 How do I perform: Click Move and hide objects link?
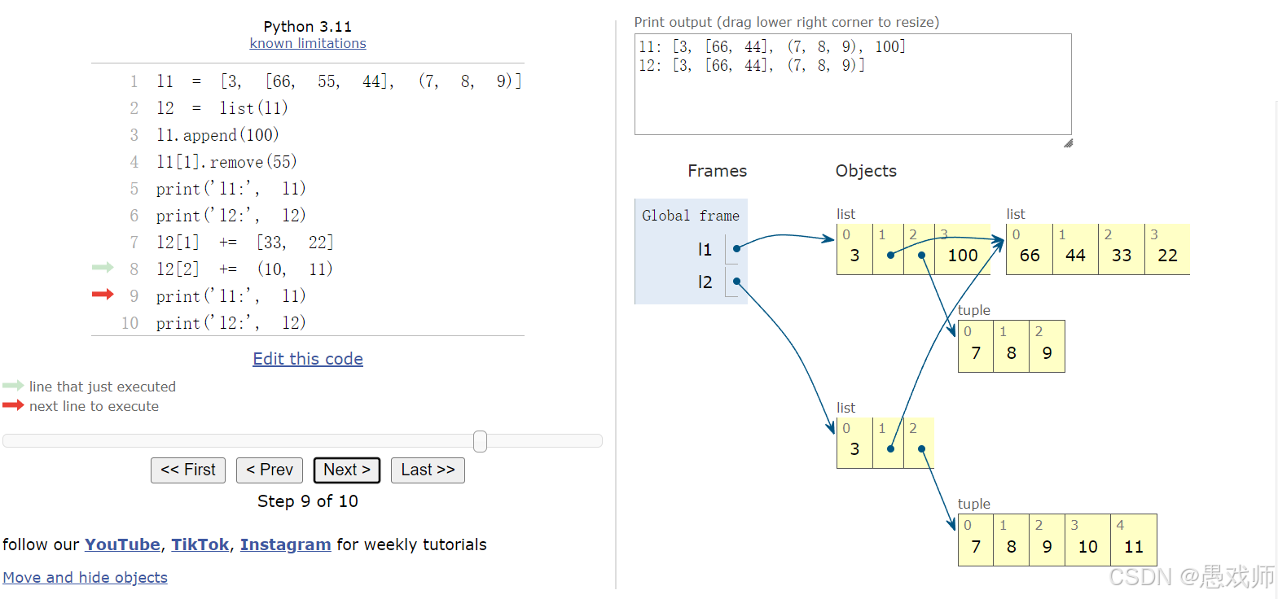coord(86,578)
